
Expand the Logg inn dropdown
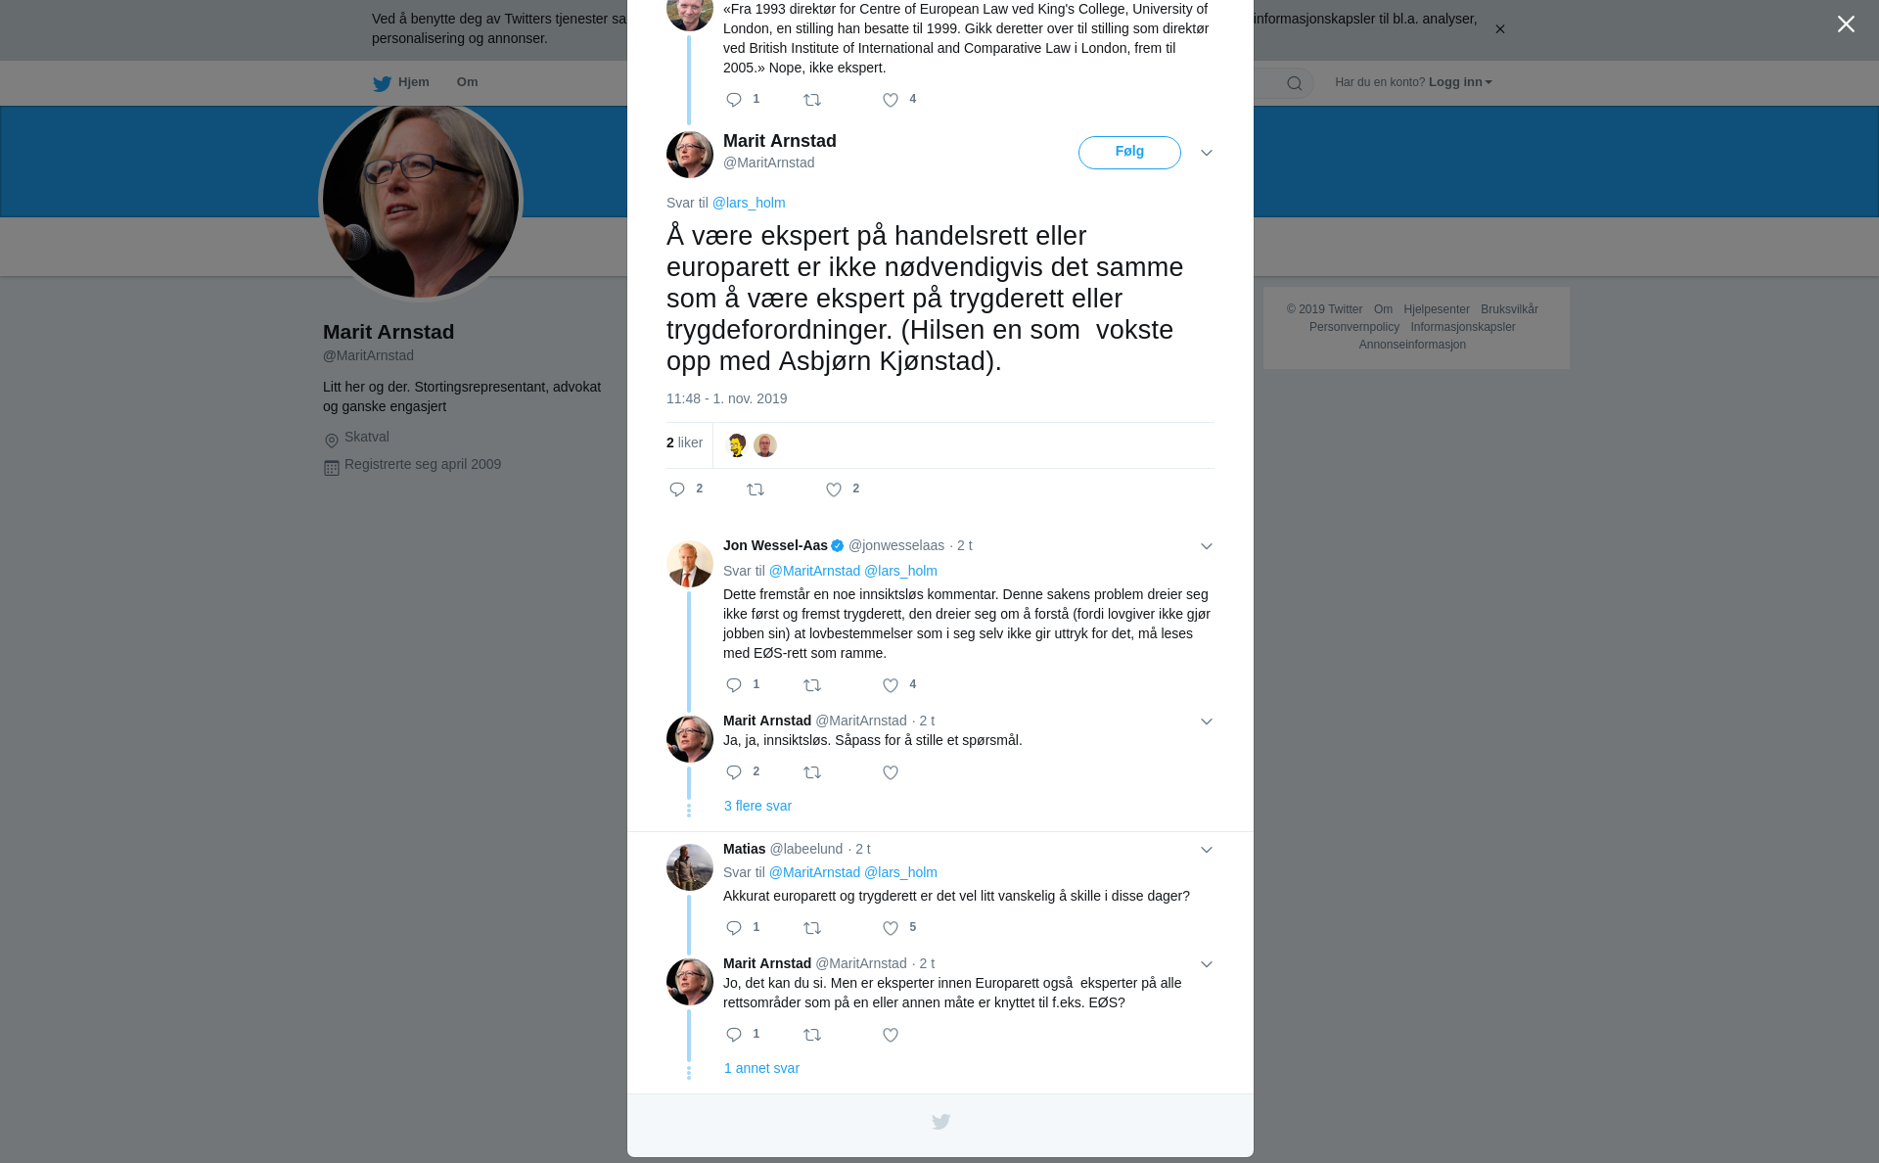coord(1460,82)
